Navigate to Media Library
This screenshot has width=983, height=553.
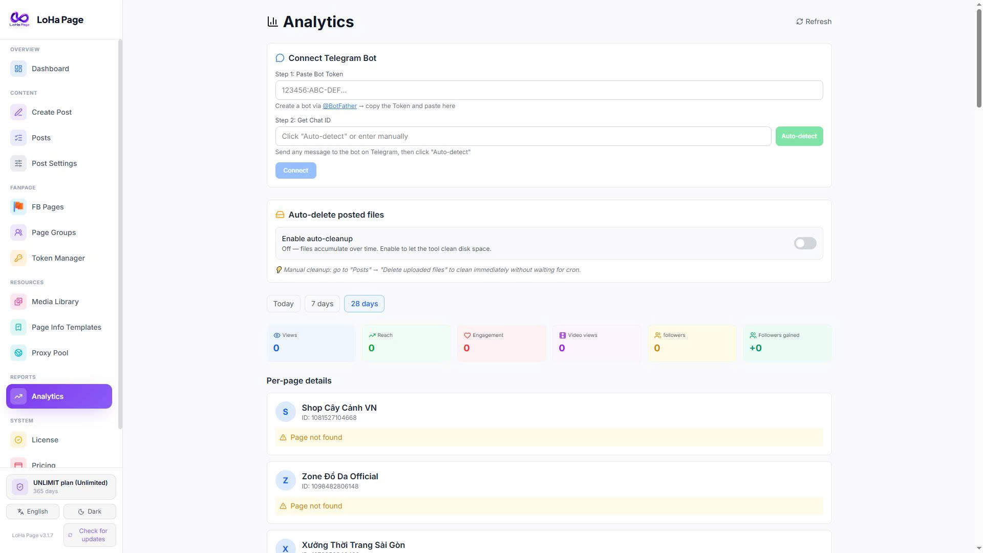pyautogui.click(x=59, y=302)
